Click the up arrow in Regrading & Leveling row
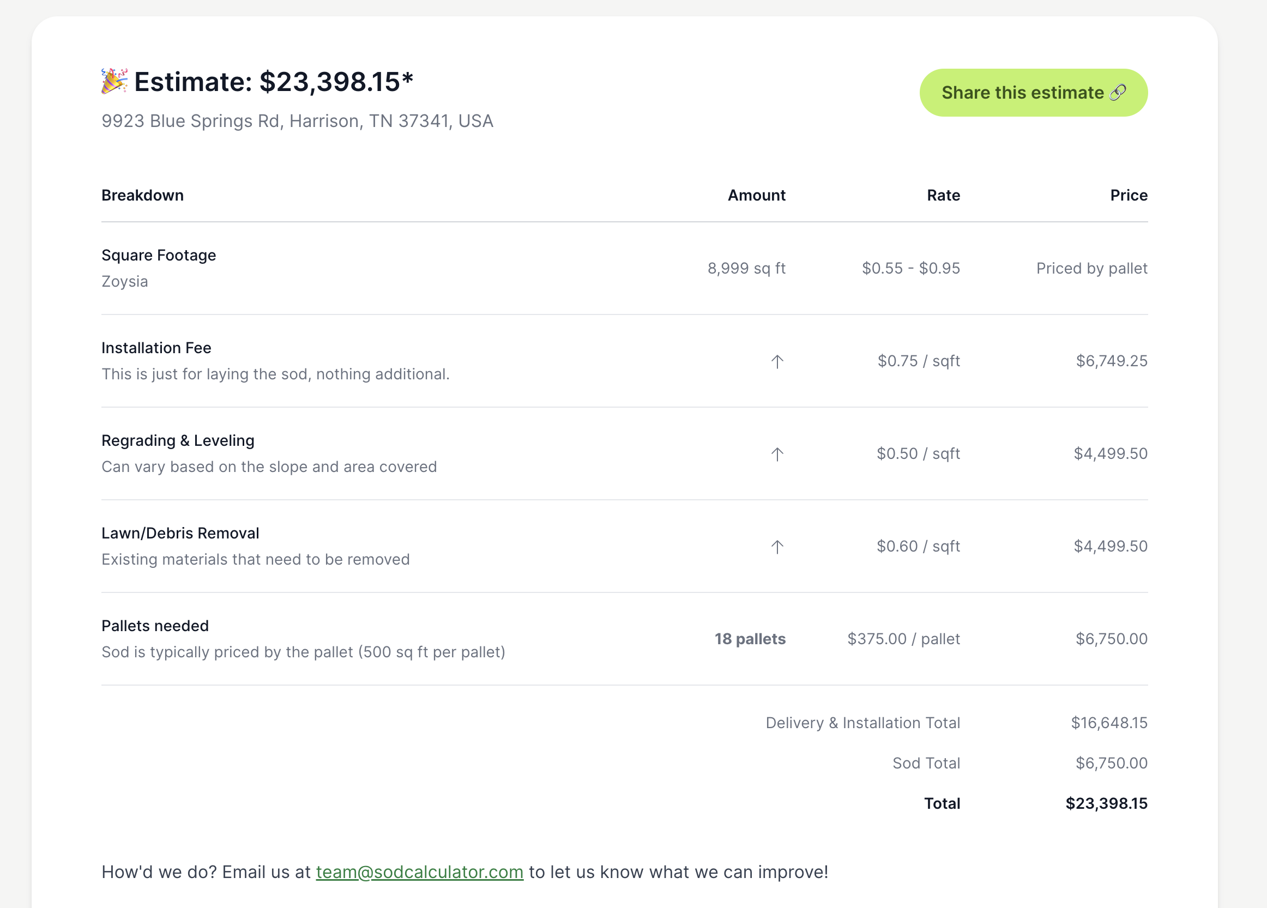This screenshot has height=908, width=1267. (x=777, y=455)
